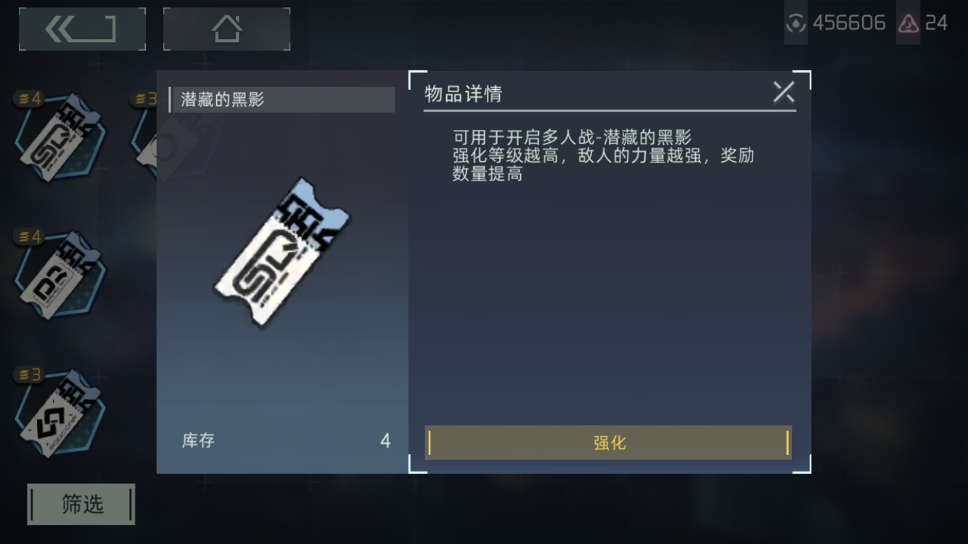
Task: Click the 强化 enhance button
Action: 608,442
